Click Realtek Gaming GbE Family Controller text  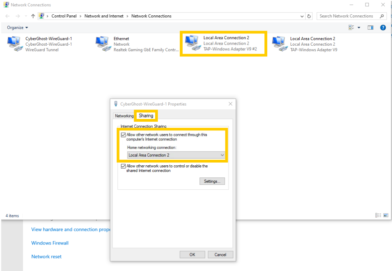(x=146, y=50)
